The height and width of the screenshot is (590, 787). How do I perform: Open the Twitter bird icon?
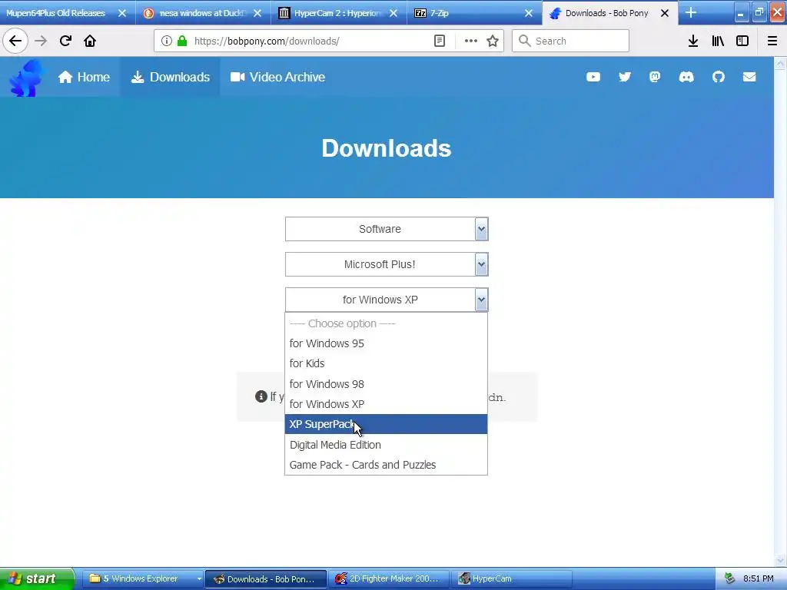tap(624, 77)
